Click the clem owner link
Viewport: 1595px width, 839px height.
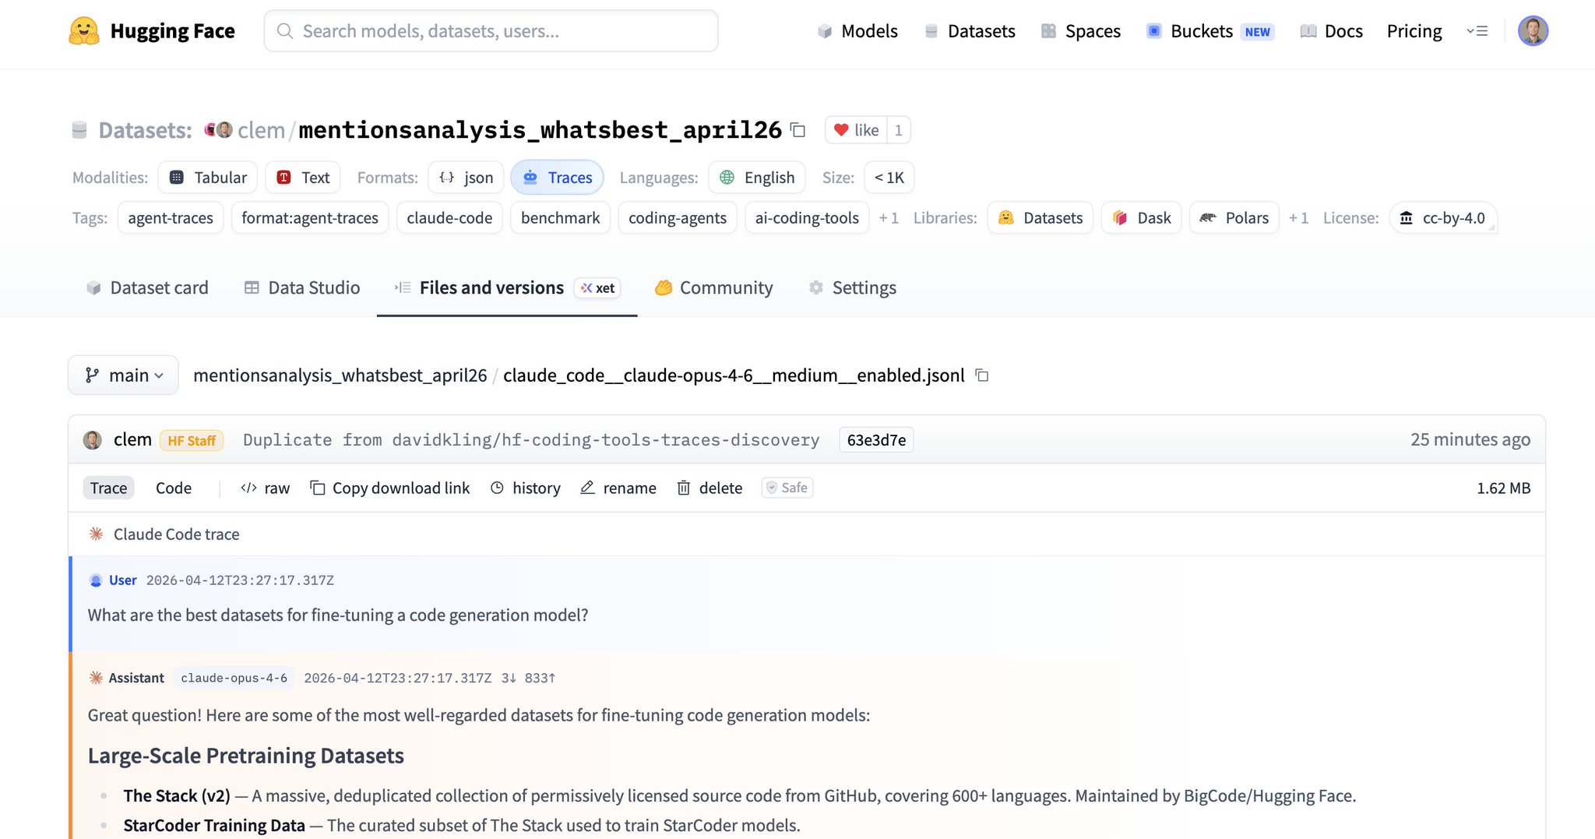[261, 130]
